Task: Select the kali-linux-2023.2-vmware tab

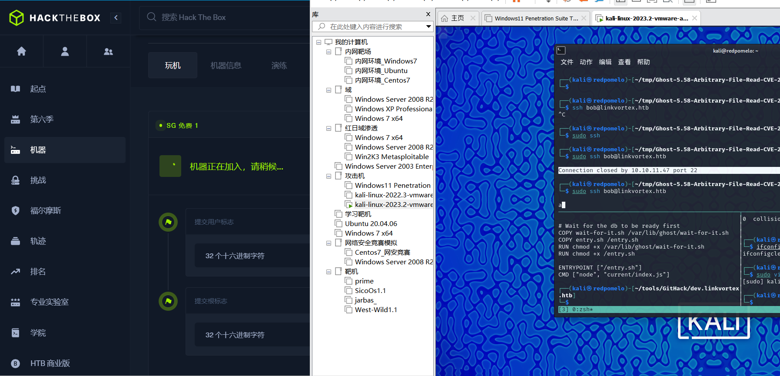Action: [x=647, y=18]
